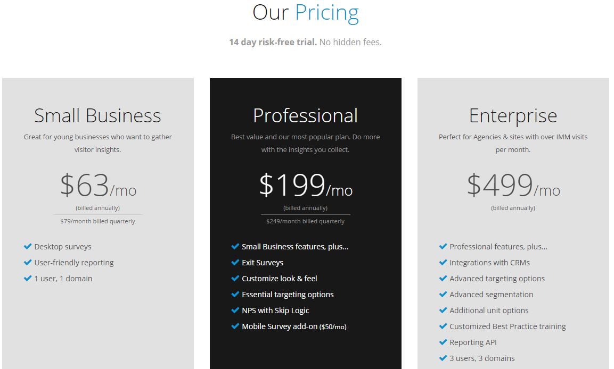The width and height of the screenshot is (614, 369).
Task: Click the billed annually note under $499
Action: click(513, 208)
